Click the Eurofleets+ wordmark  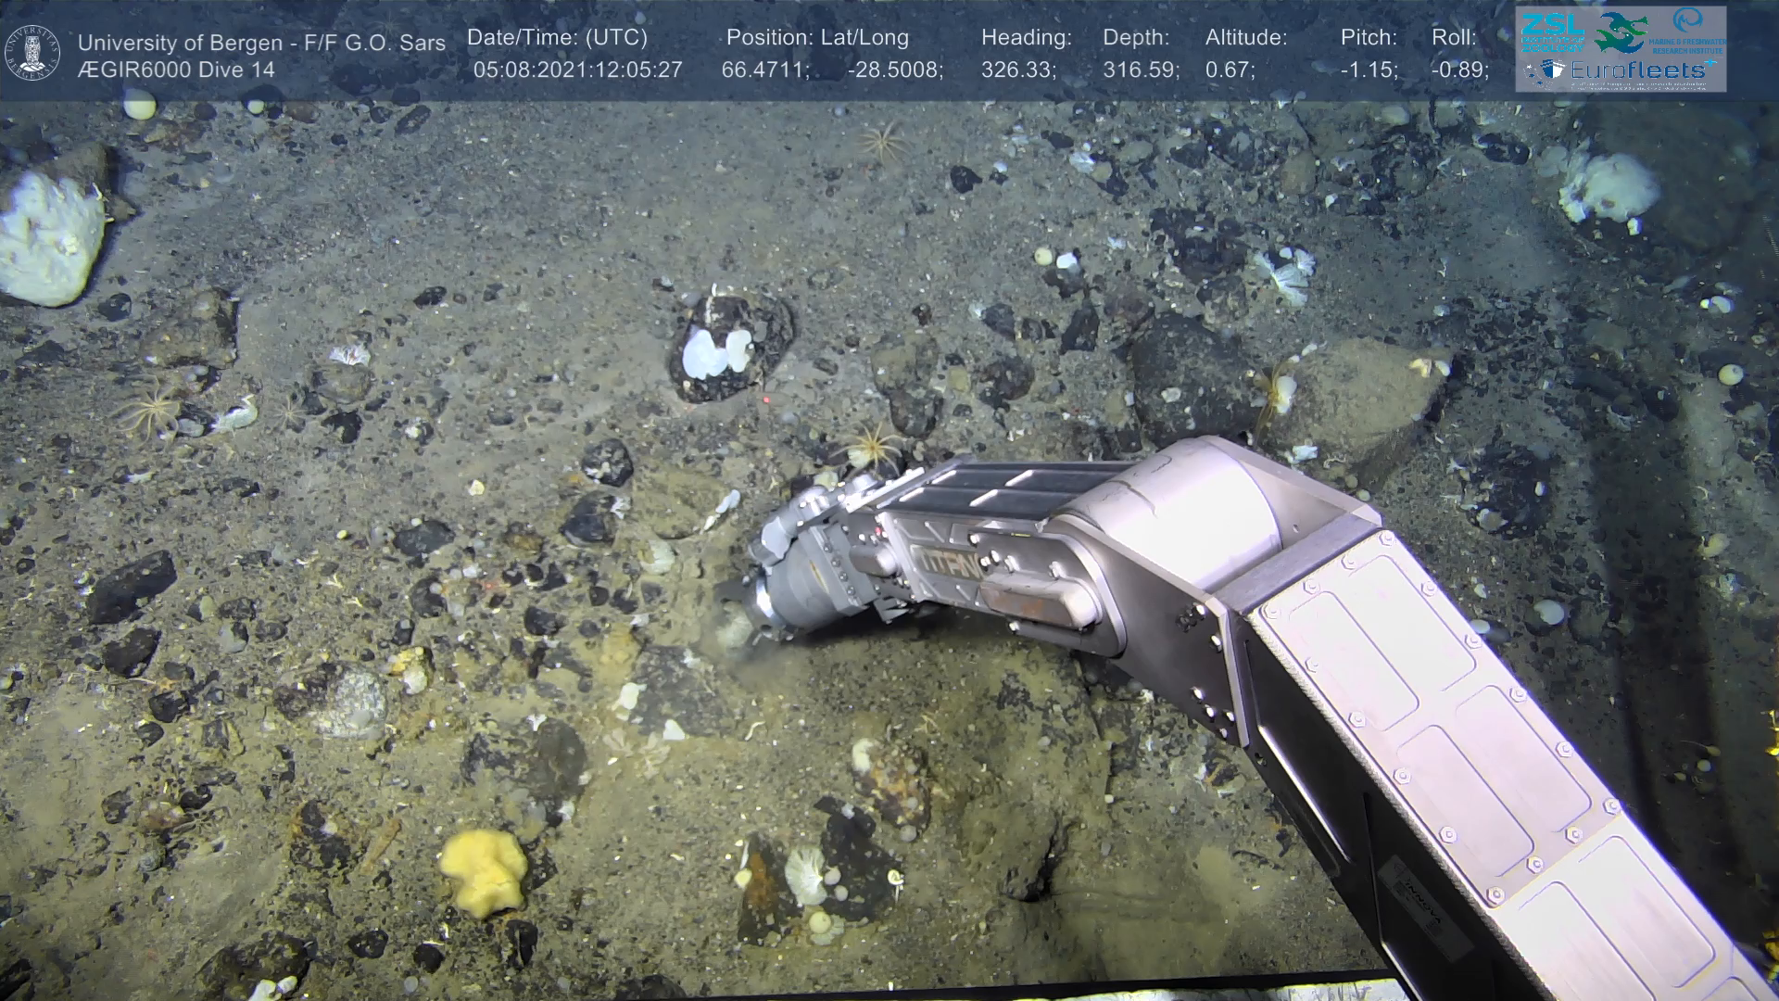[1637, 70]
